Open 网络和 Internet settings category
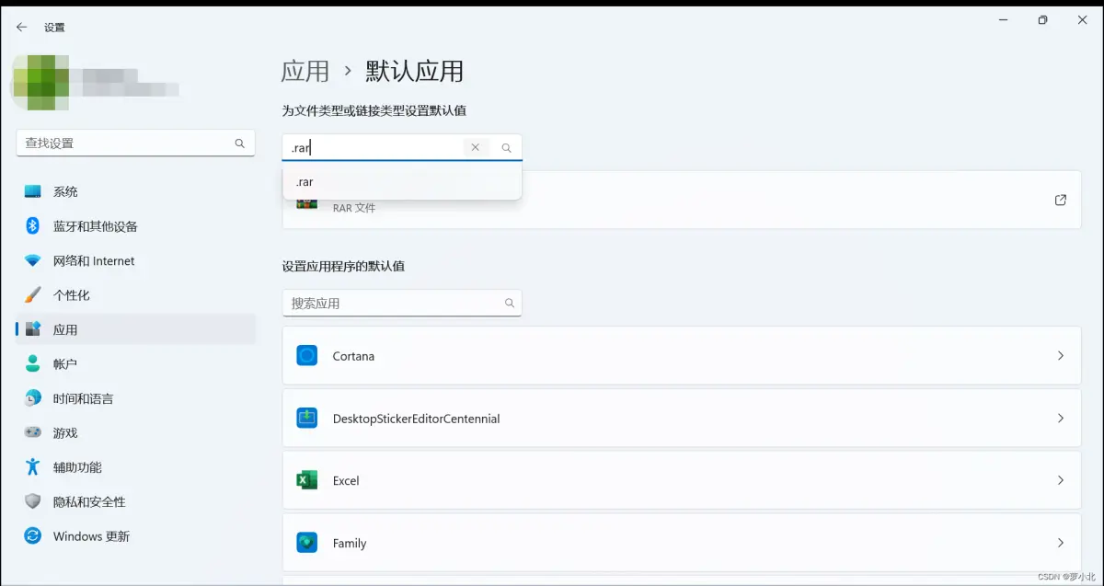Image resolution: width=1104 pixels, height=586 pixels. (135, 261)
